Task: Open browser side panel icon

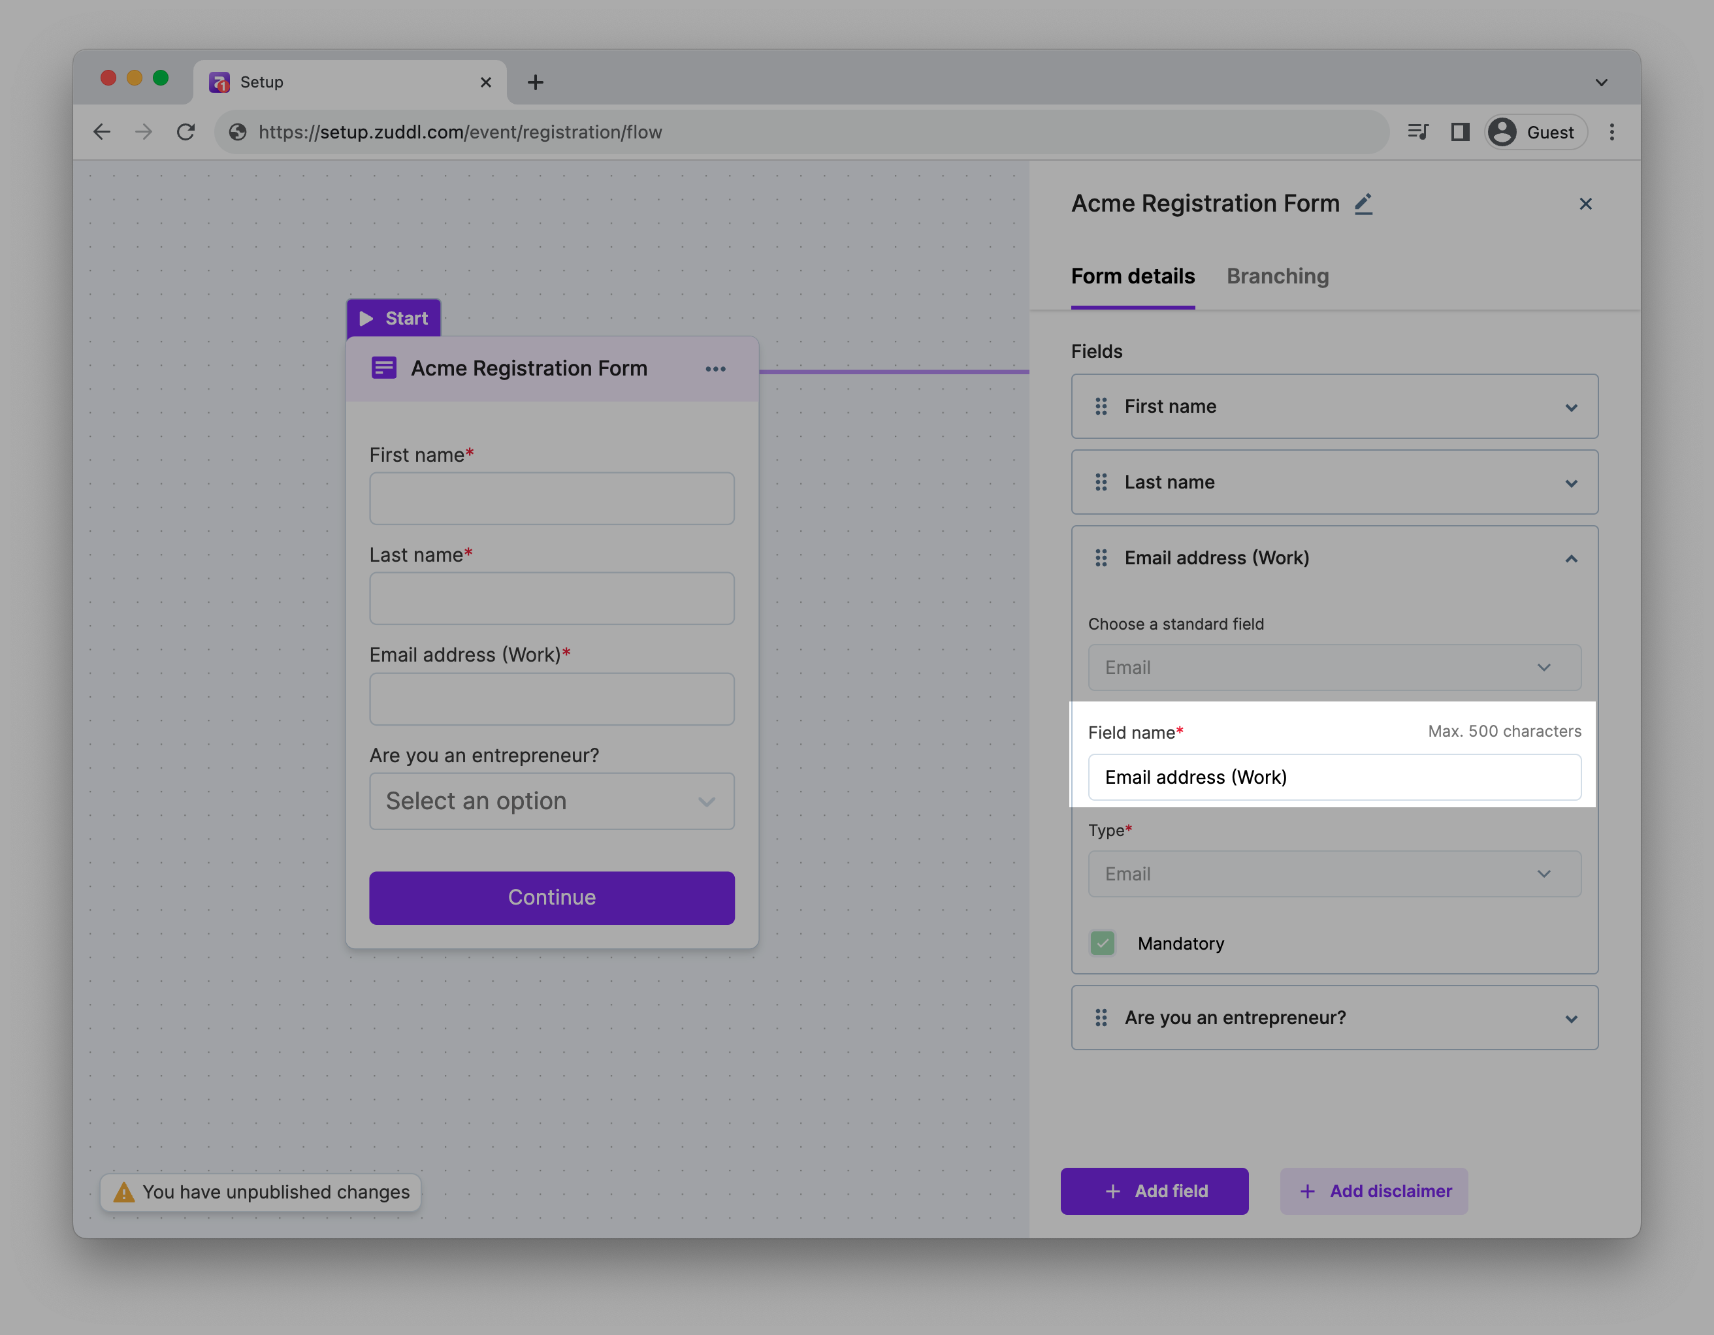Action: pyautogui.click(x=1460, y=132)
